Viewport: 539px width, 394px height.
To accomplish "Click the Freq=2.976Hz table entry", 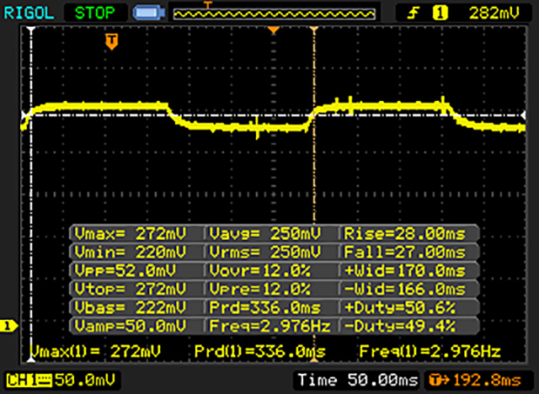I will pyautogui.click(x=269, y=326).
